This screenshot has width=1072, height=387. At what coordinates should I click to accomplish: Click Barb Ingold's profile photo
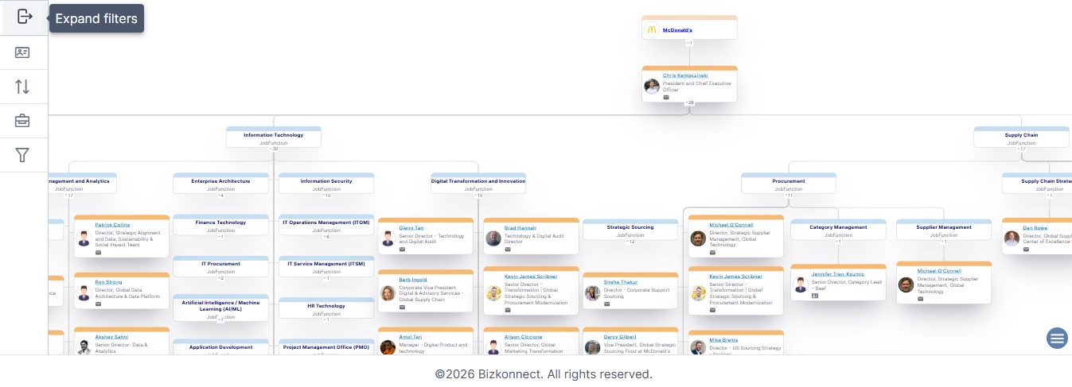click(x=388, y=293)
